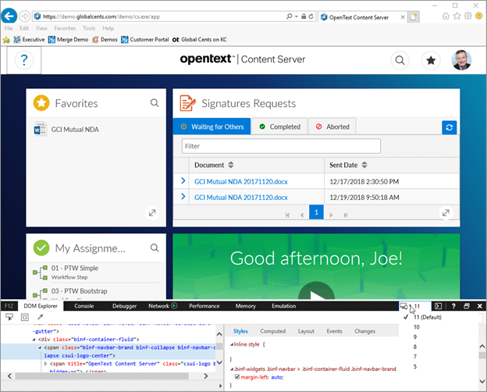Click the Filter input field

[x=281, y=146]
